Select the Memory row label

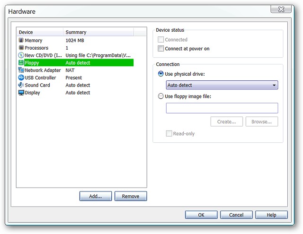point(34,40)
